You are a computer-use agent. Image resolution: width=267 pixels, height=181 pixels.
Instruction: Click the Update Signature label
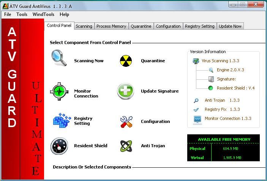(x=160, y=91)
